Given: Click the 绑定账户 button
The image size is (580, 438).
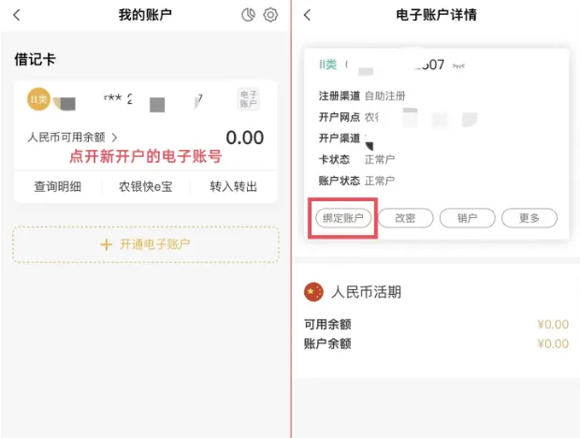Looking at the screenshot, I should [x=343, y=218].
